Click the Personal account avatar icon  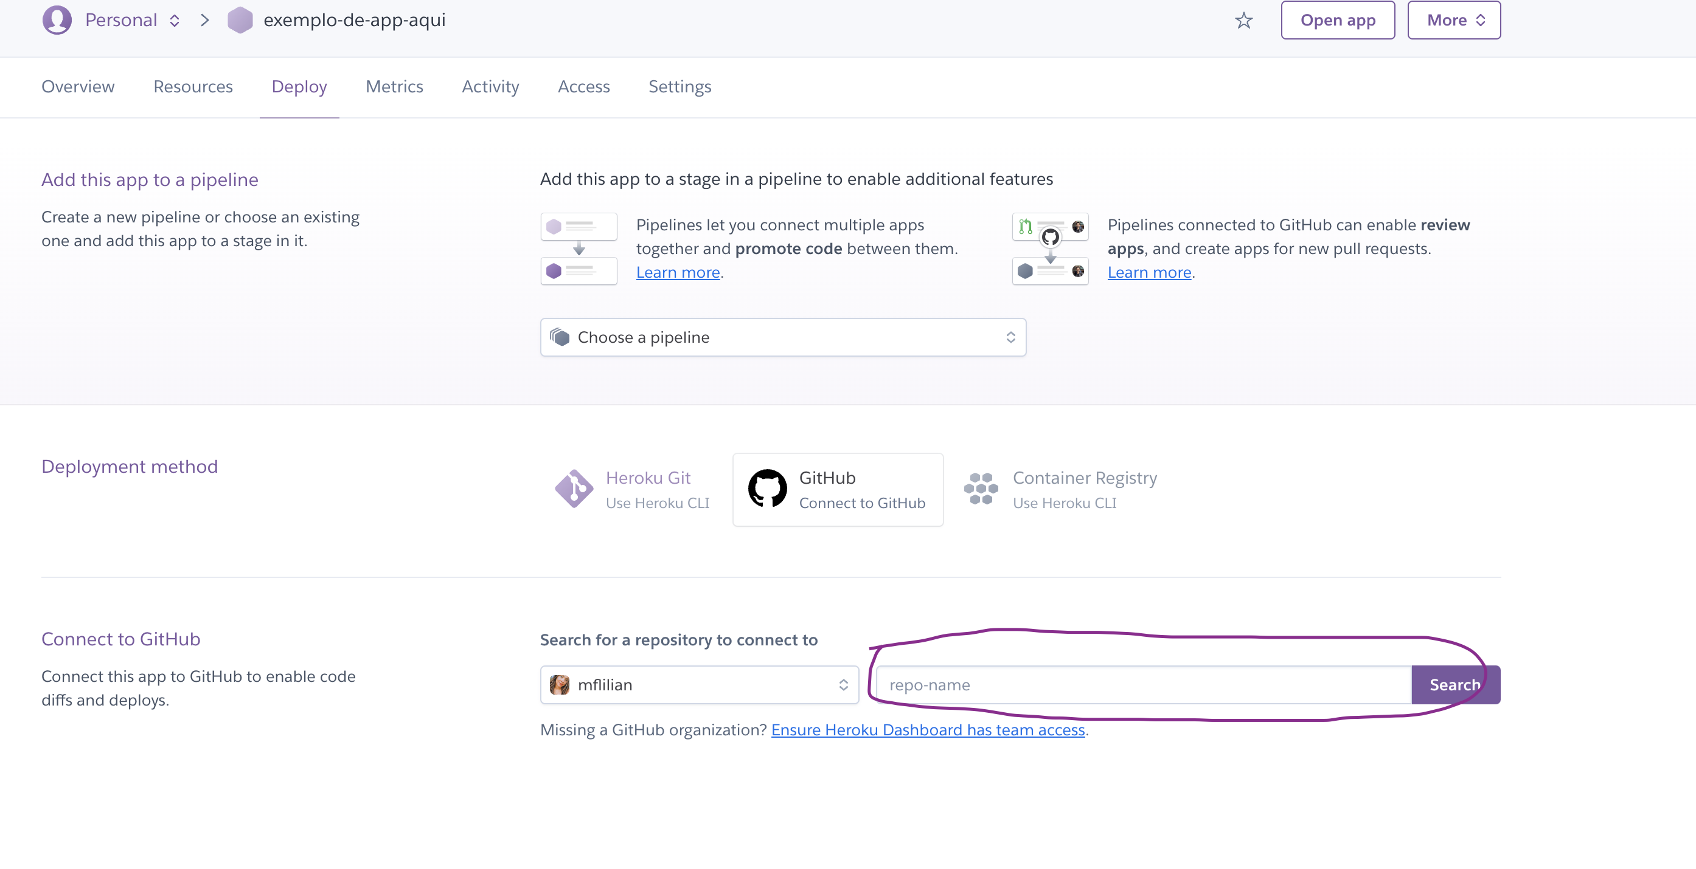pyautogui.click(x=57, y=19)
